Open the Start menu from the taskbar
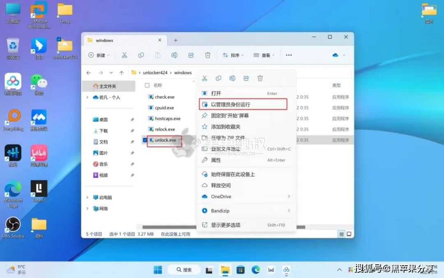 [158, 270]
